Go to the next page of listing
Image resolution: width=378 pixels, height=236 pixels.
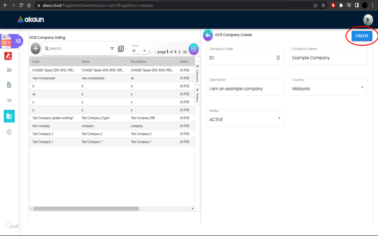coord(180,52)
